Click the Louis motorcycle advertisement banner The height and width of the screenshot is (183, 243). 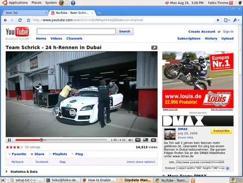point(198,80)
